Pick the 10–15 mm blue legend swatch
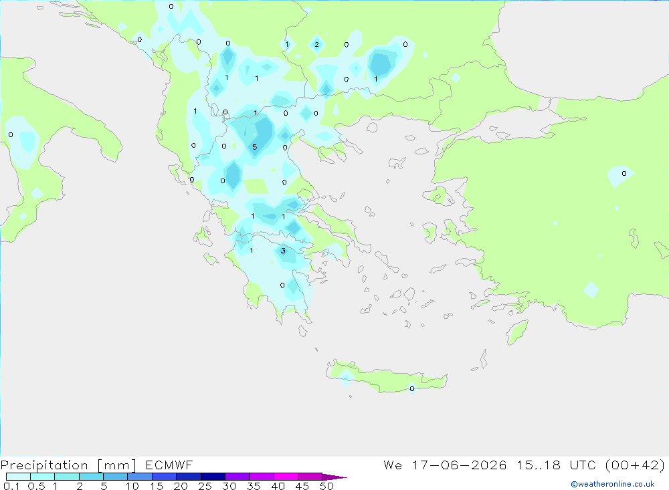The height and width of the screenshot is (490, 669). 140,477
